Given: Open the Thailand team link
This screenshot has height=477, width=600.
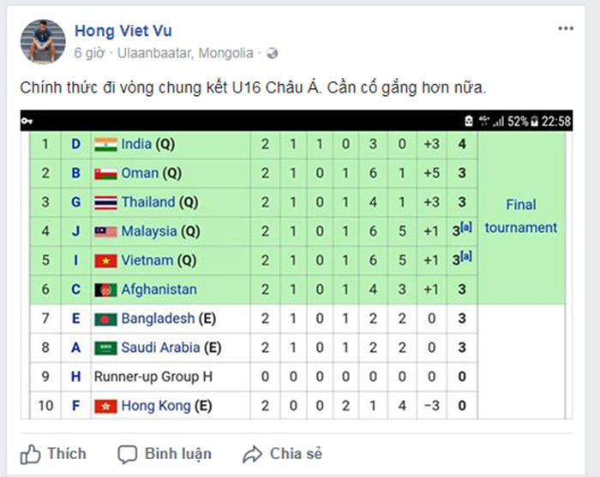Looking at the screenshot, I should click(x=148, y=202).
